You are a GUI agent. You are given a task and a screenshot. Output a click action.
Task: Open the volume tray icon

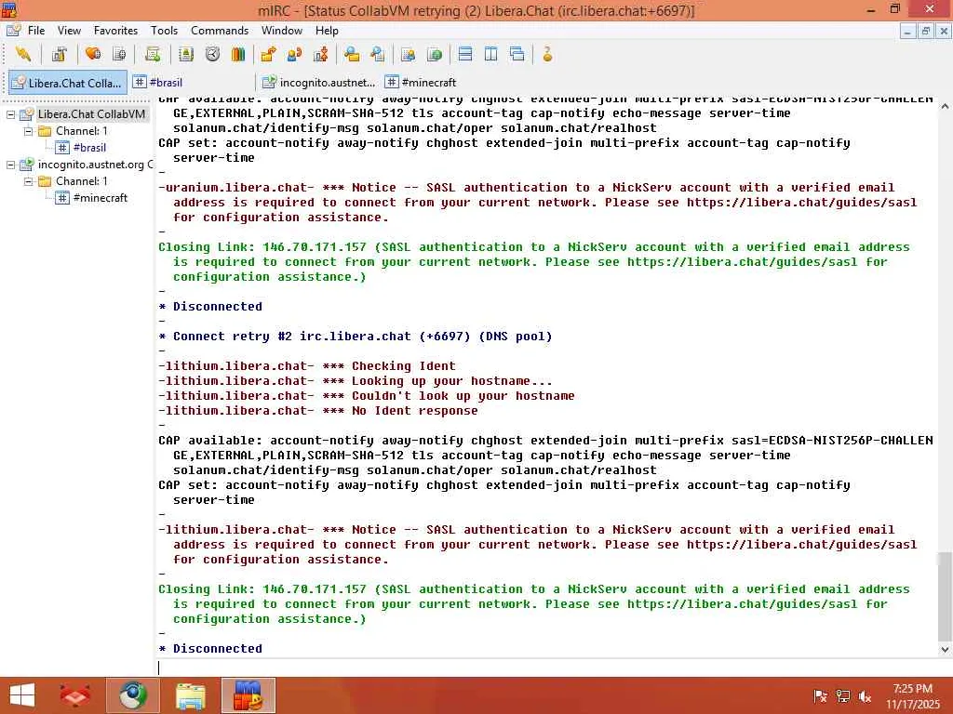(x=866, y=696)
